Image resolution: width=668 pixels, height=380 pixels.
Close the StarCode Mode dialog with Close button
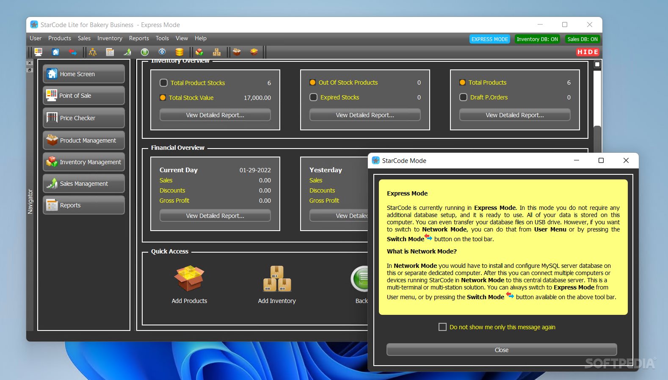pos(502,350)
